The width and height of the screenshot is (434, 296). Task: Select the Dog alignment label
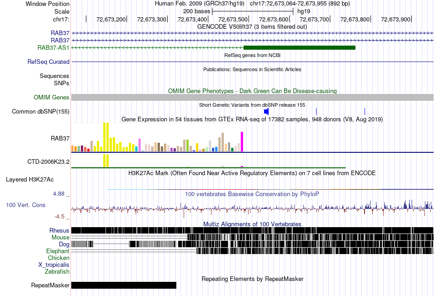[64, 244]
